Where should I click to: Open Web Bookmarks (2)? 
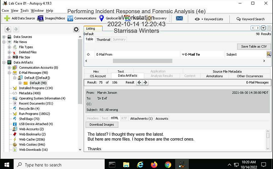(32, 134)
